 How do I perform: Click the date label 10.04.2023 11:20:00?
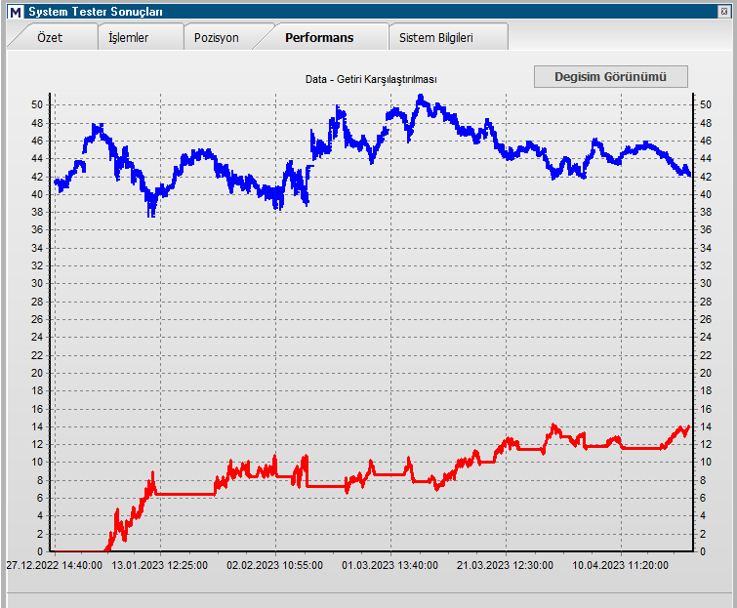pyautogui.click(x=620, y=565)
